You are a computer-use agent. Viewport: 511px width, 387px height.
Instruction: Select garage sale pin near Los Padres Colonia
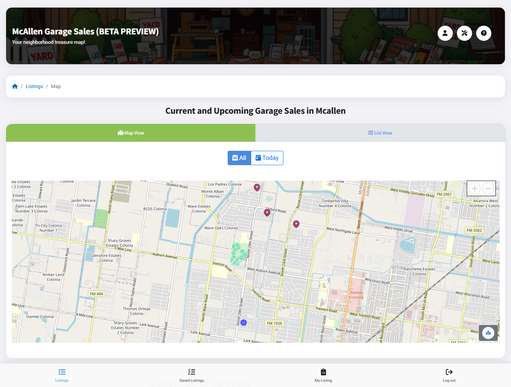pyautogui.click(x=257, y=187)
